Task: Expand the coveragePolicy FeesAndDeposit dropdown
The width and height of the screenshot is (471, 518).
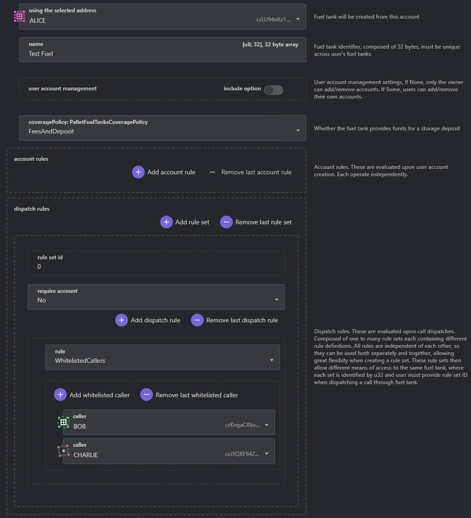Action: [x=162, y=128]
